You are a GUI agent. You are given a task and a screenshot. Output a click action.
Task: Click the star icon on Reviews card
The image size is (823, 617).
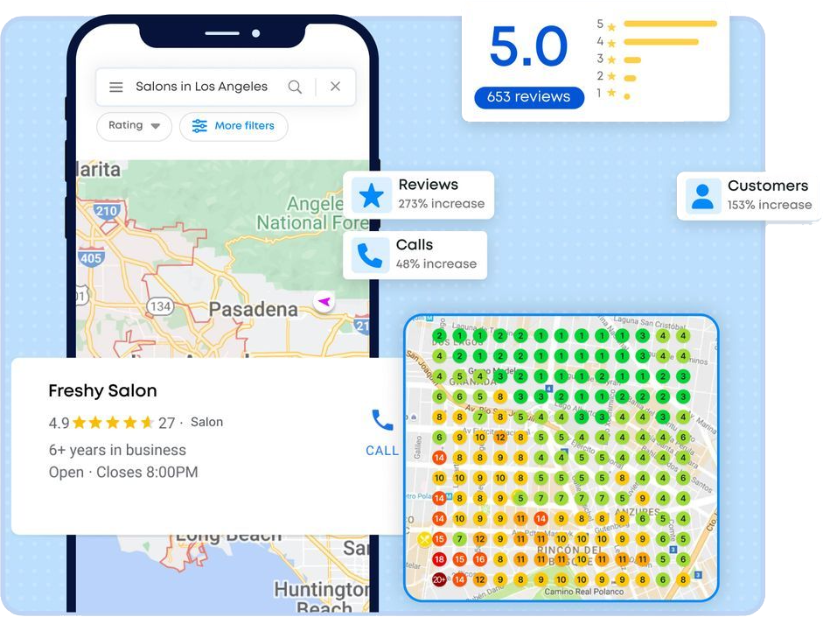(x=372, y=195)
